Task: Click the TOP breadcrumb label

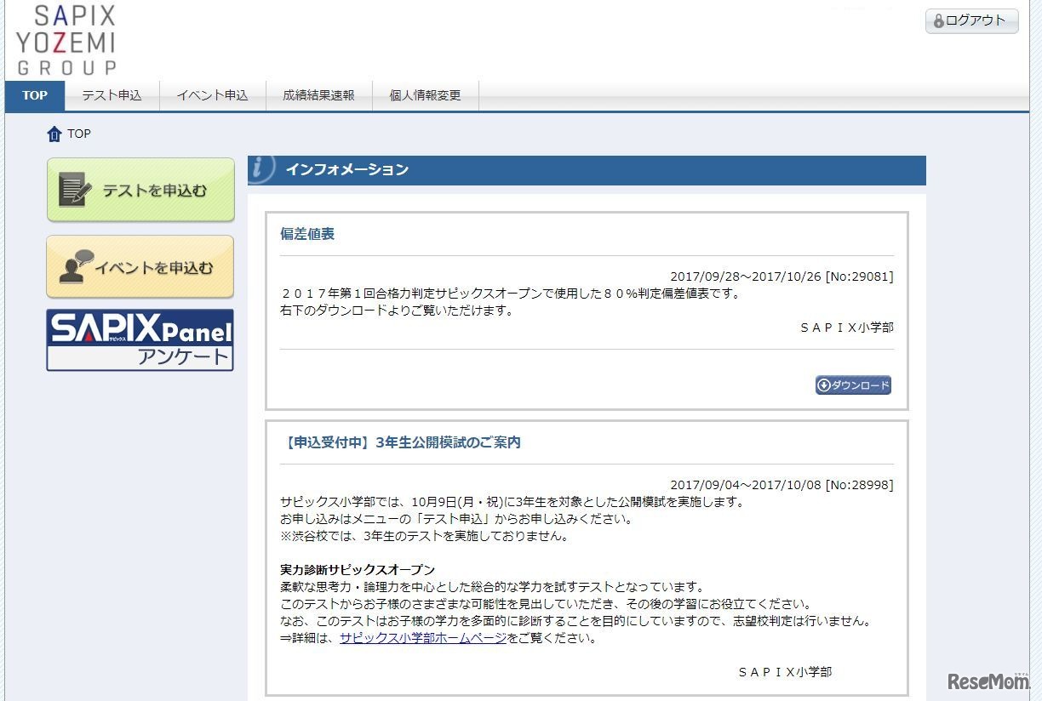Action: coord(78,134)
